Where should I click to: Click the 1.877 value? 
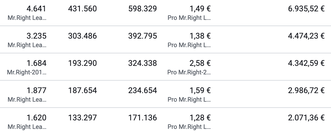36,91
